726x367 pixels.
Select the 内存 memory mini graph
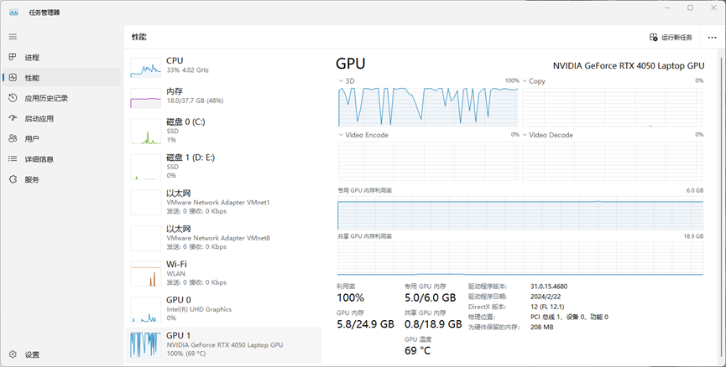pyautogui.click(x=146, y=98)
